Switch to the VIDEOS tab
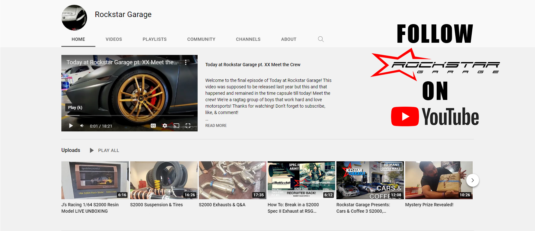Screen dimensions: 535x231 pyautogui.click(x=114, y=39)
